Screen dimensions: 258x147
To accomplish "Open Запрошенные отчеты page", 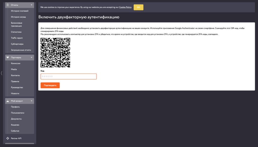I will pyautogui.click(x=21, y=50).
